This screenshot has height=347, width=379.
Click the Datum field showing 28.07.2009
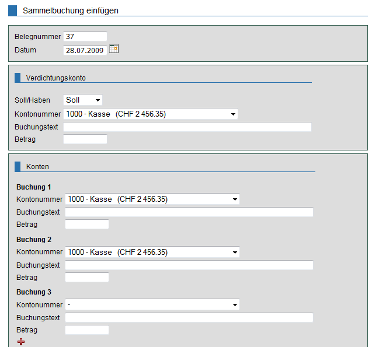coord(85,51)
